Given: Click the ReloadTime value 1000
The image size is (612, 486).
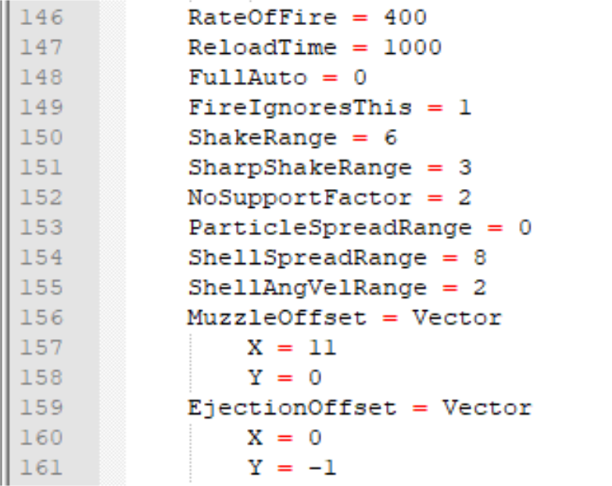Looking at the screenshot, I should (x=412, y=48).
